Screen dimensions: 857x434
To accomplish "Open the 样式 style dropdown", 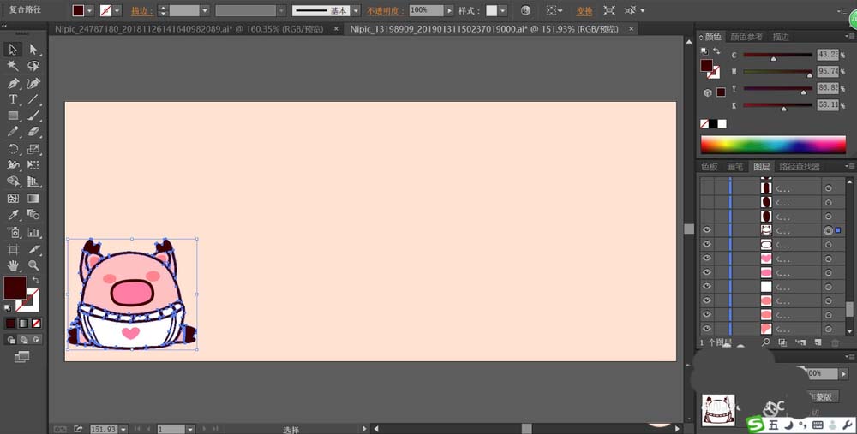I will [503, 10].
